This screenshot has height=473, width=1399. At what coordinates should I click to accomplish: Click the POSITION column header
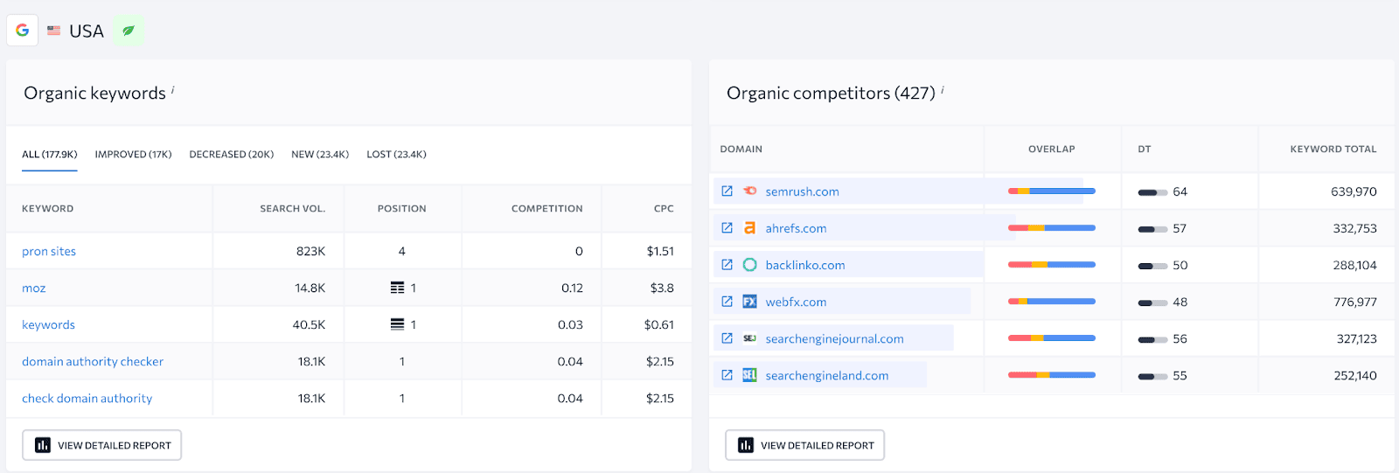[x=401, y=208]
